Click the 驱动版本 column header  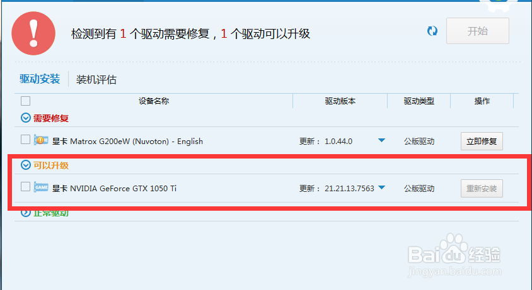(340, 101)
